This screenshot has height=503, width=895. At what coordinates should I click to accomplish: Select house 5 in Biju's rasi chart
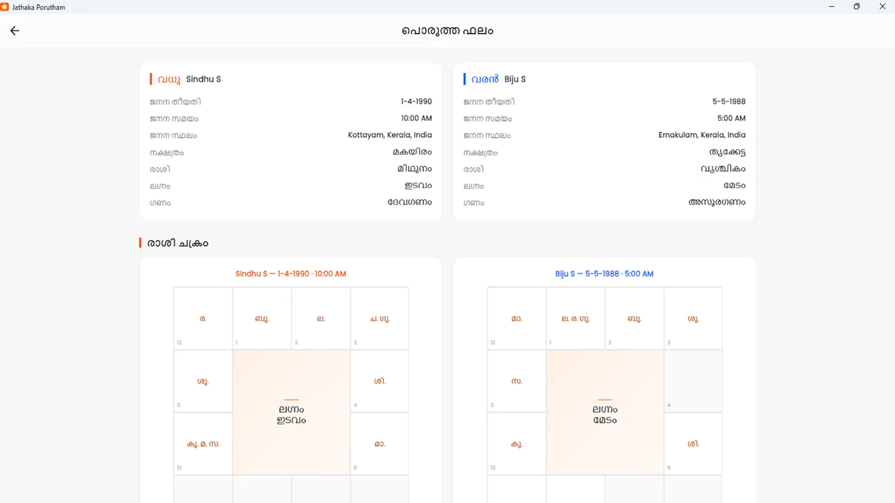pos(694,444)
